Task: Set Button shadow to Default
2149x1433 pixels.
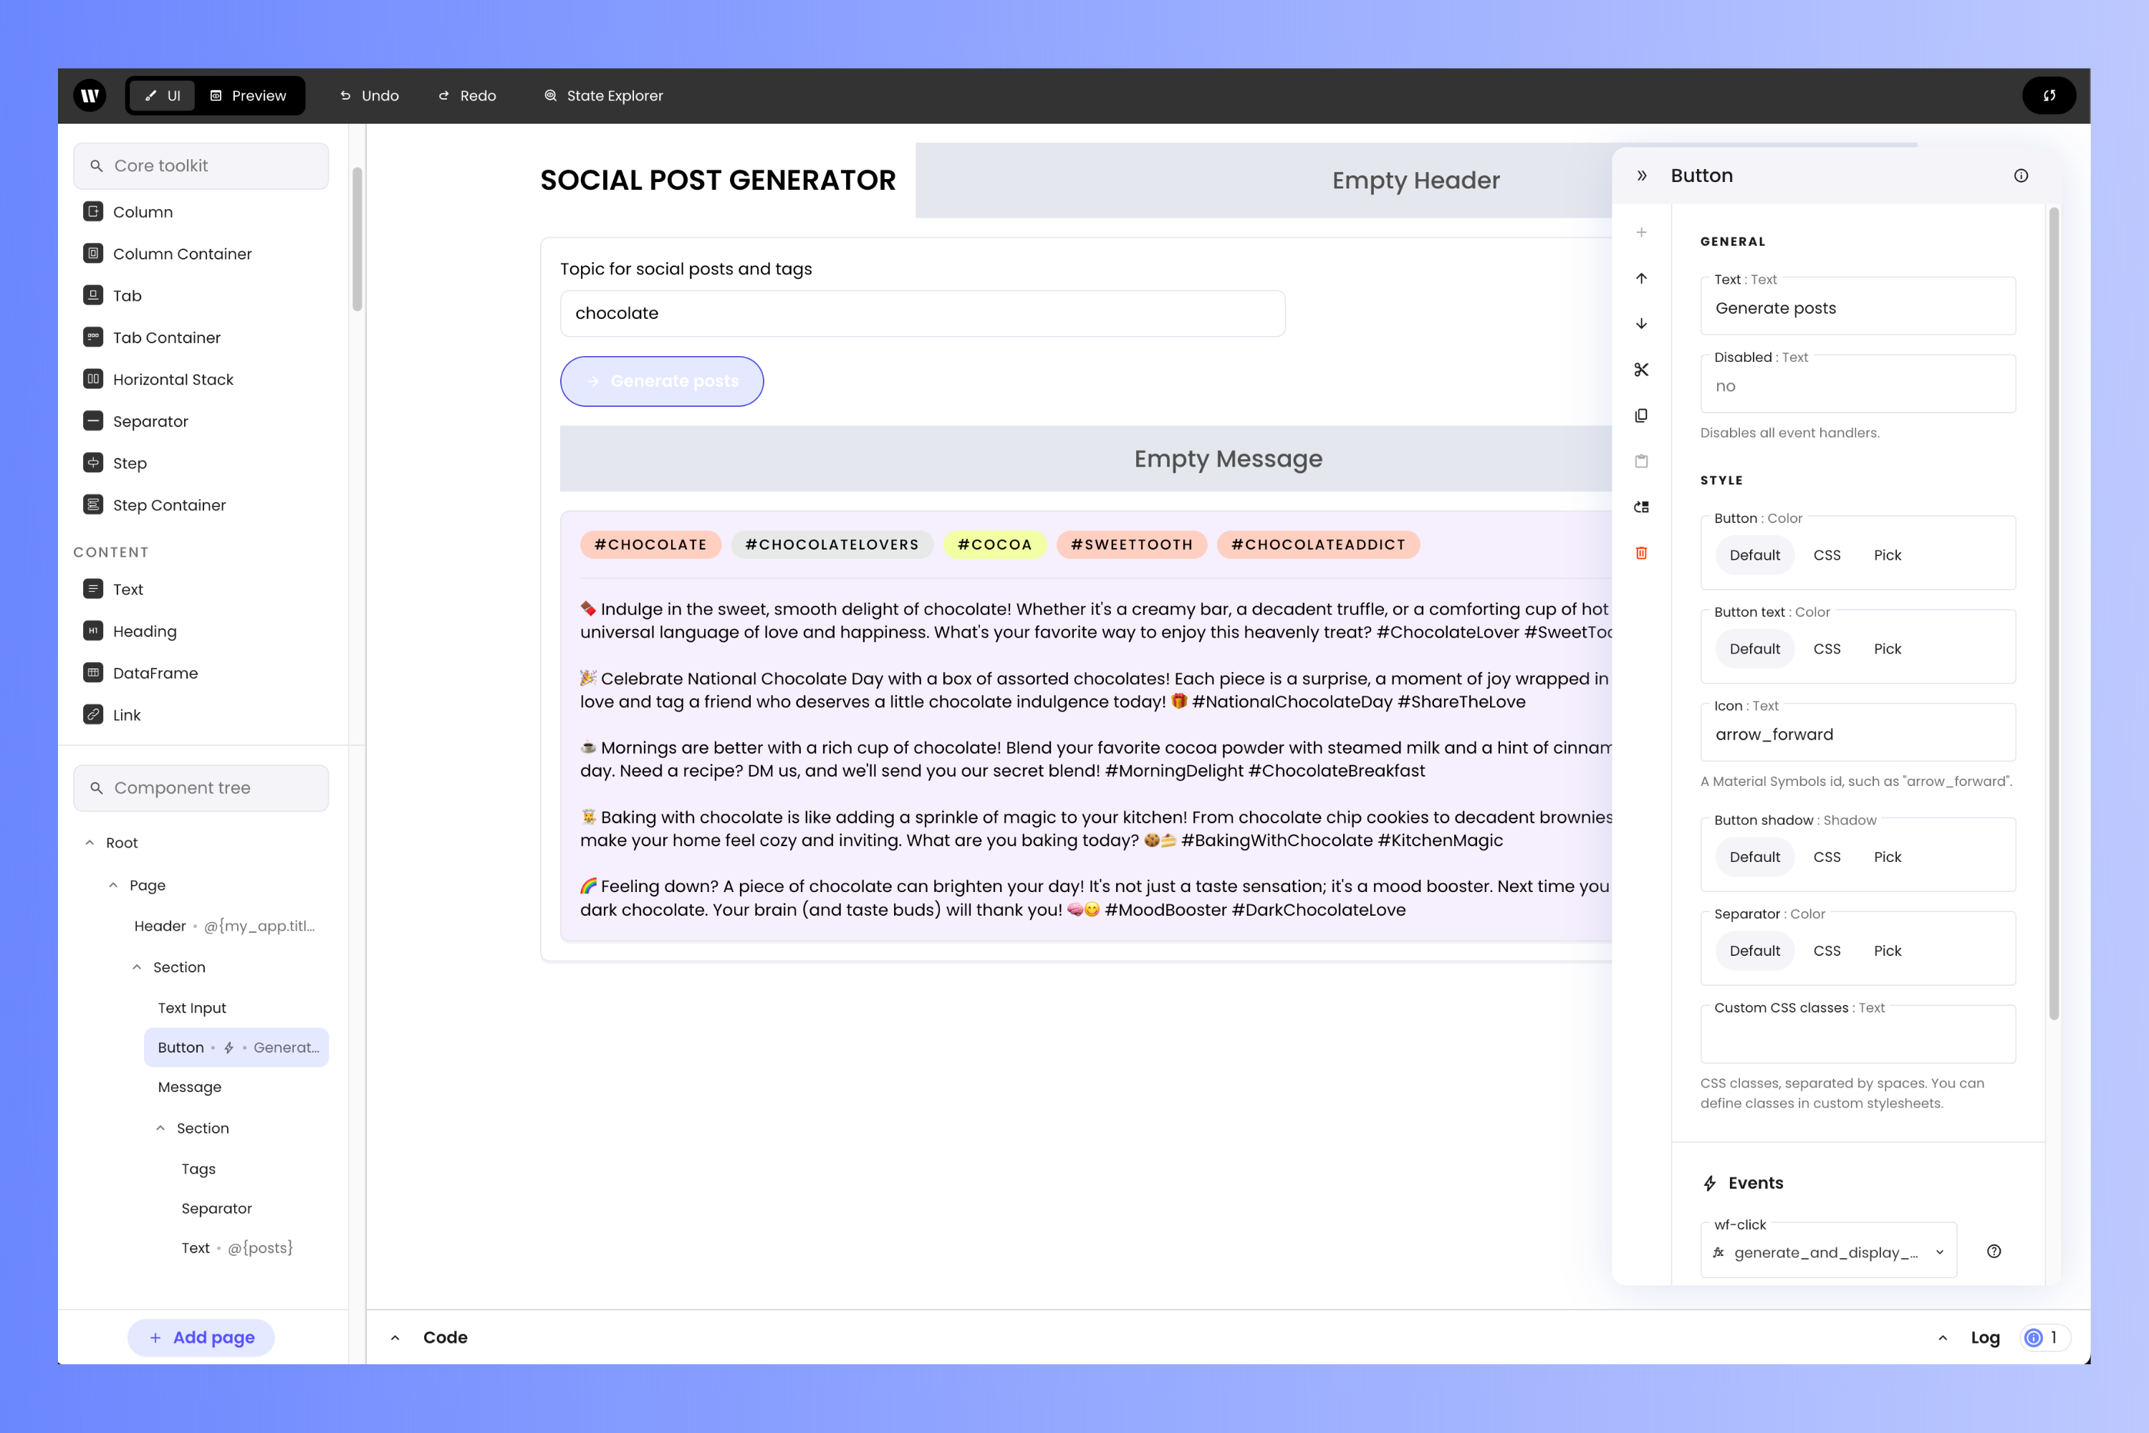Action: [x=1754, y=857]
